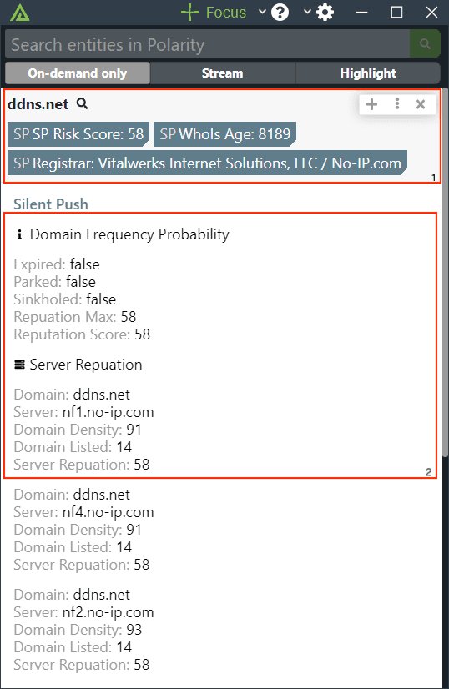Click the ddns.net entity title

click(x=38, y=104)
